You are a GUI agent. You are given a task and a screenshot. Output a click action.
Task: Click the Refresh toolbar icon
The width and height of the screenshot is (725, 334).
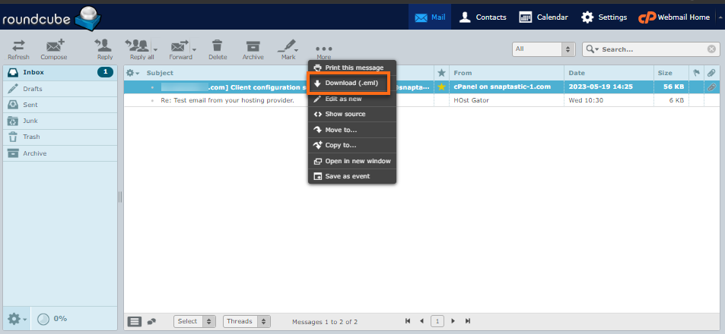pos(18,49)
